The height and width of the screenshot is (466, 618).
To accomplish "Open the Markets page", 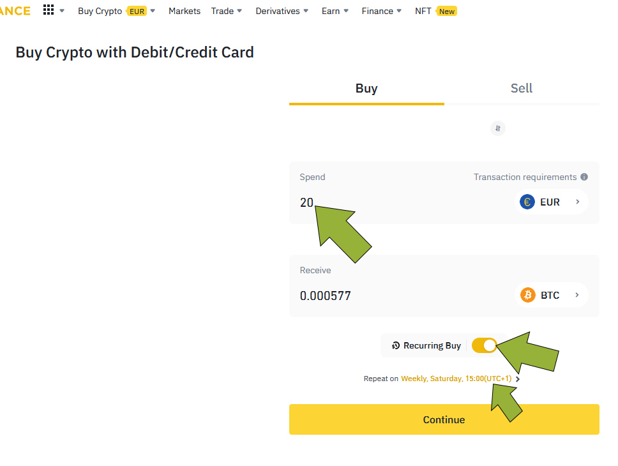I will click(x=185, y=11).
